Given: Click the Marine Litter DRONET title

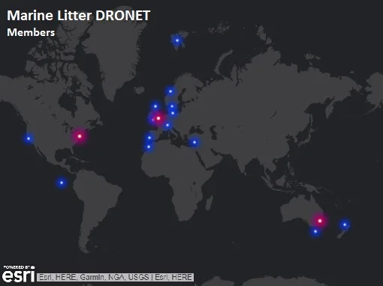Looking at the screenshot, I should point(79,16).
